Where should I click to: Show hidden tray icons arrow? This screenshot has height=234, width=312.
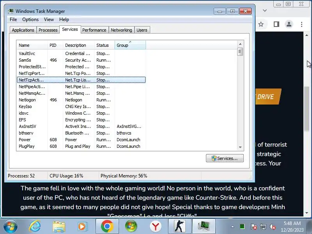click(232, 227)
